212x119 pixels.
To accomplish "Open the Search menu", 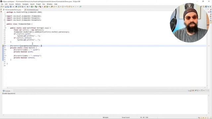I will (32, 4).
